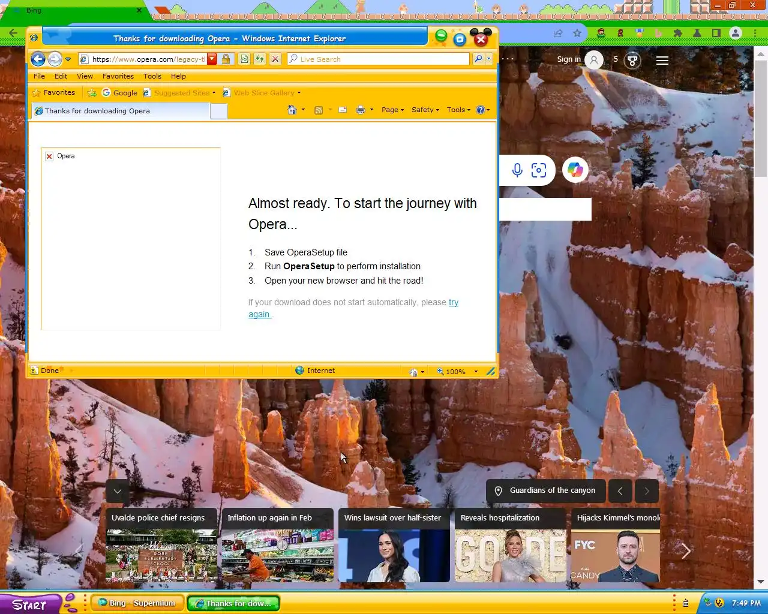Open the Google favorites bar link
The height and width of the screenshot is (614, 768).
[x=119, y=93]
